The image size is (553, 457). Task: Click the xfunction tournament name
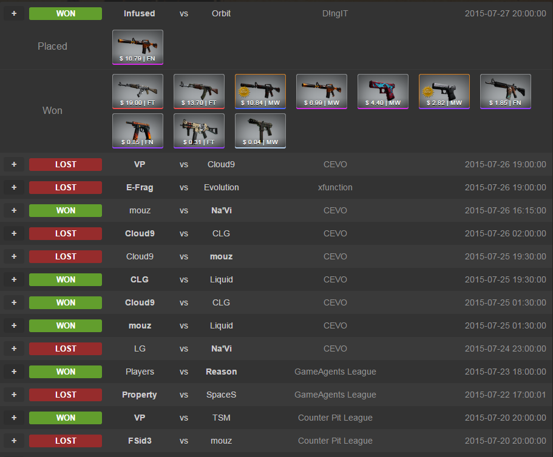pyautogui.click(x=335, y=187)
